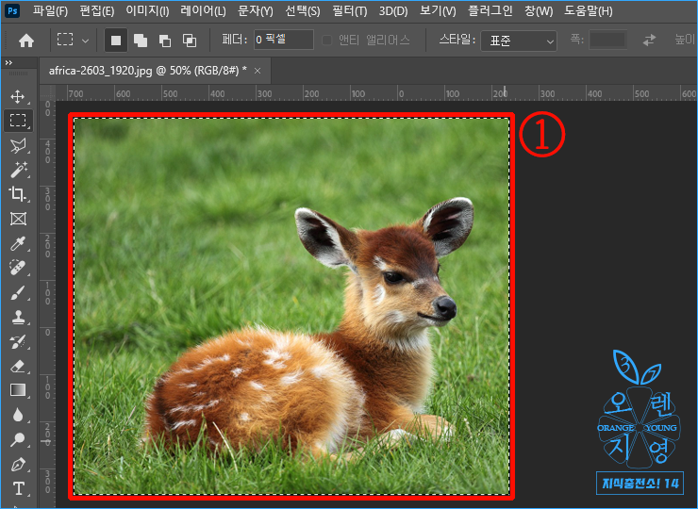This screenshot has width=698, height=509.
Task: Switch to africa-2603_1920.jpg document tab
Action: click(x=147, y=71)
